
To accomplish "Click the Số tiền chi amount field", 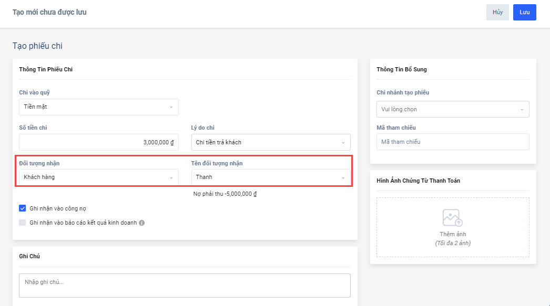I will tap(98, 142).
